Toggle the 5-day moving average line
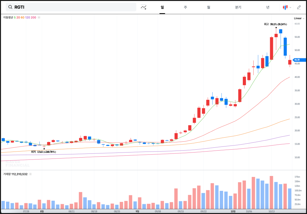Viewport: 307px width, 214px height. click(15, 17)
